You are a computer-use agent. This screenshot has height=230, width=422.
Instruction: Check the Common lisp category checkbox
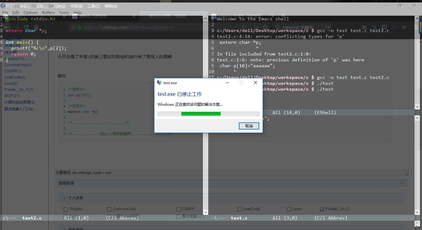click(x=109, y=209)
